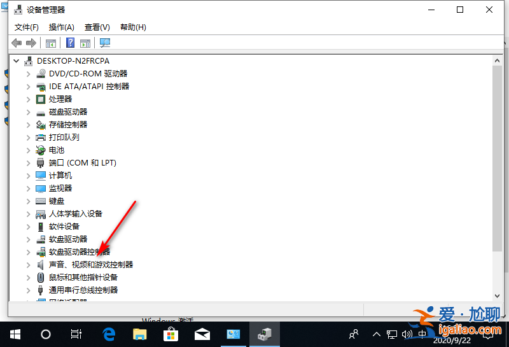Select the 存储控制器 label
Screen dimensions: 509x347
68,125
